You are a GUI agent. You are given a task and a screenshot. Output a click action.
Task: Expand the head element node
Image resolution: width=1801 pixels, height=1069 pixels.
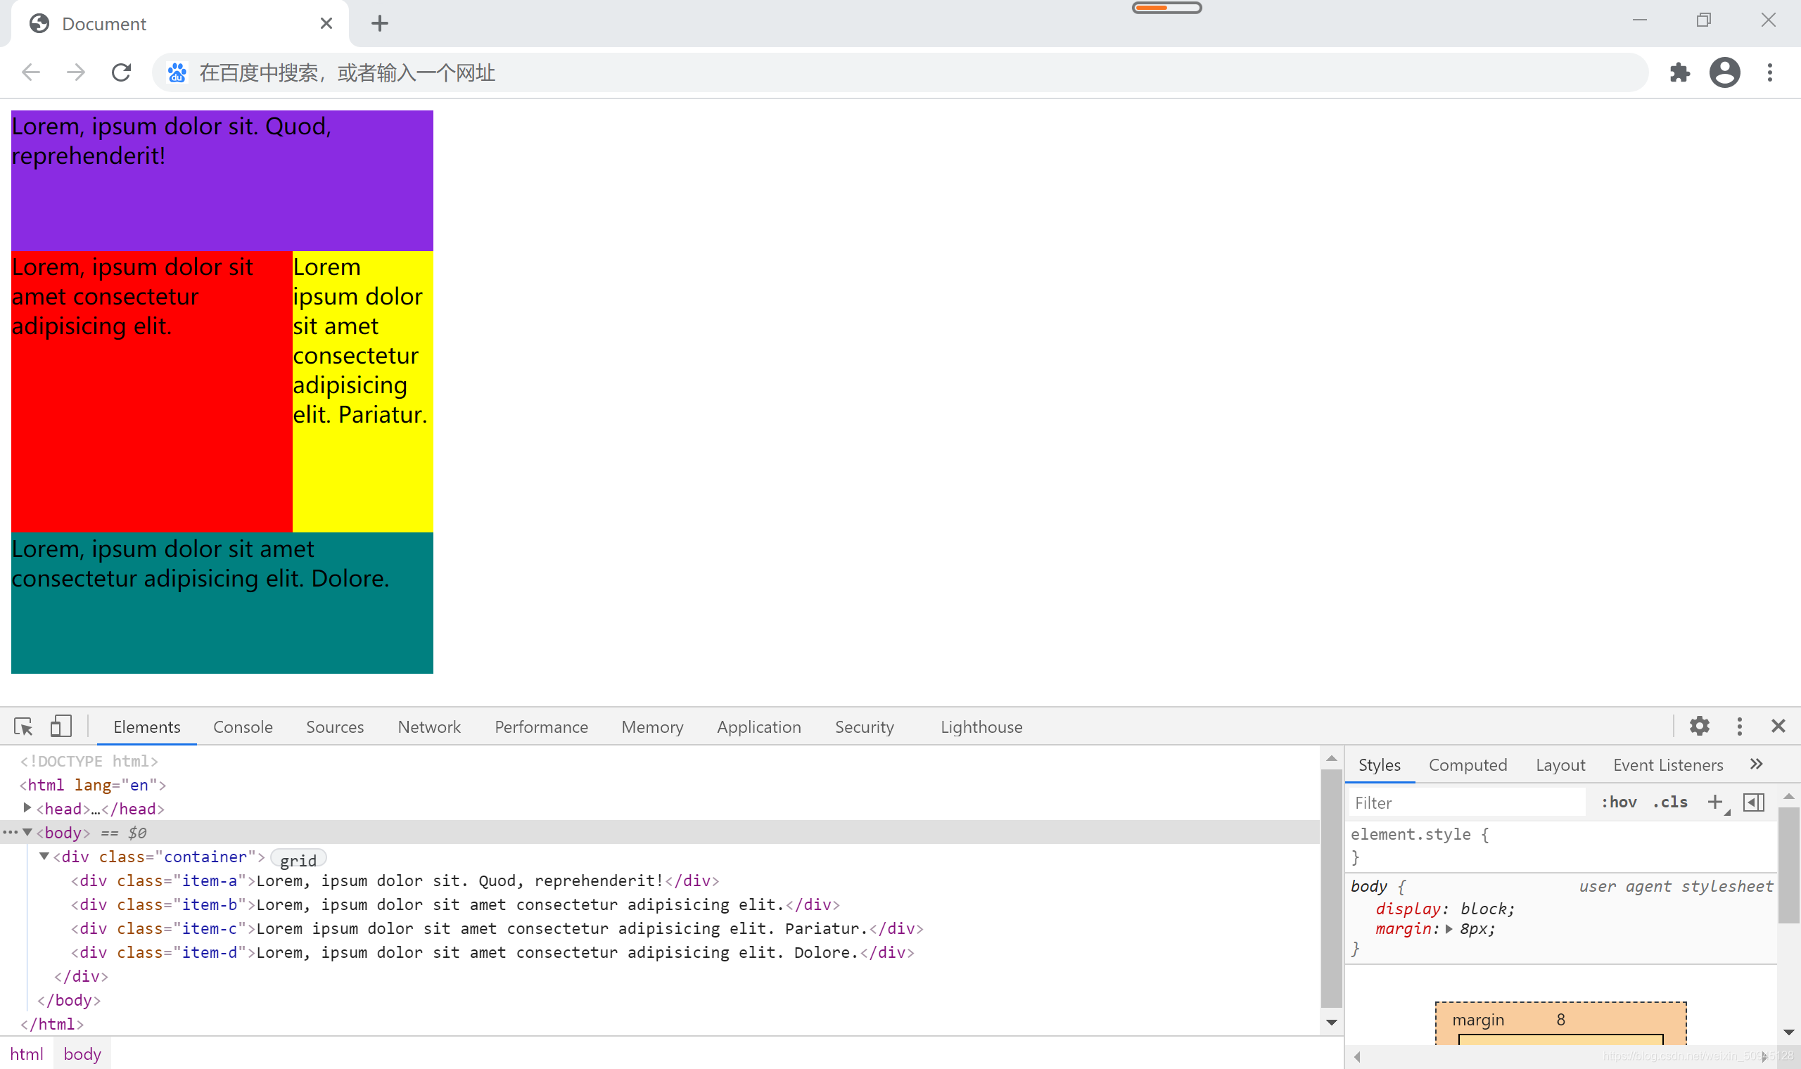pos(27,807)
